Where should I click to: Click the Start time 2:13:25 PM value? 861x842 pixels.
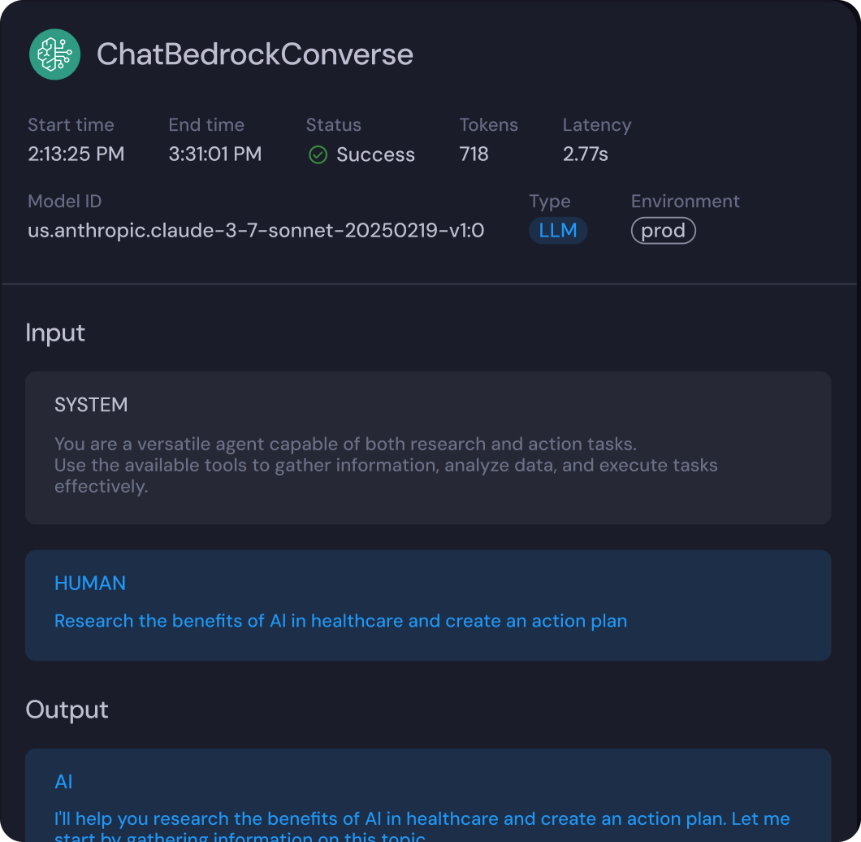(76, 154)
